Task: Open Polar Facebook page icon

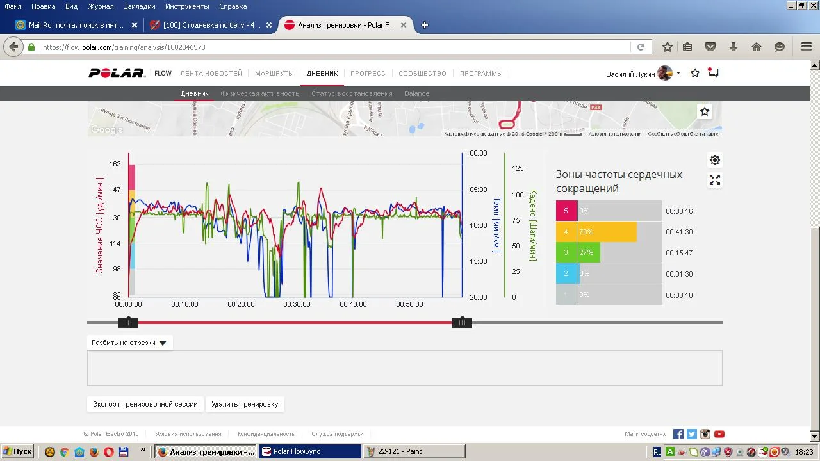Action: (x=678, y=434)
